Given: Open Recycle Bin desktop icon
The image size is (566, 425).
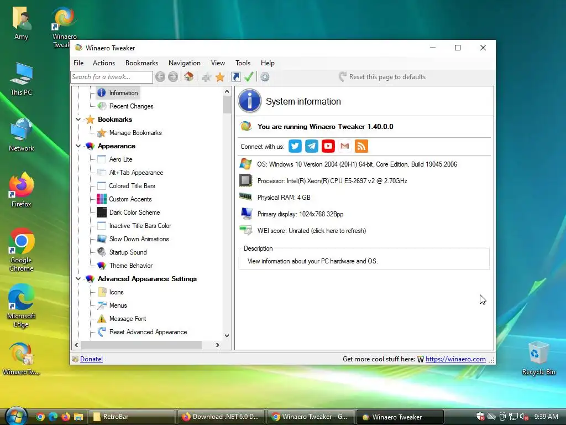Looking at the screenshot, I should pos(538,359).
